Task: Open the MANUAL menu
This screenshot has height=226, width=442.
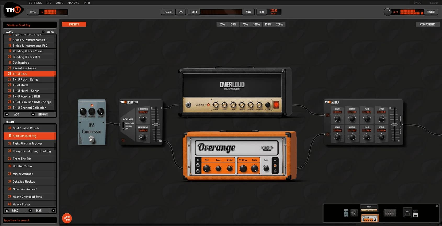Action: point(73,3)
